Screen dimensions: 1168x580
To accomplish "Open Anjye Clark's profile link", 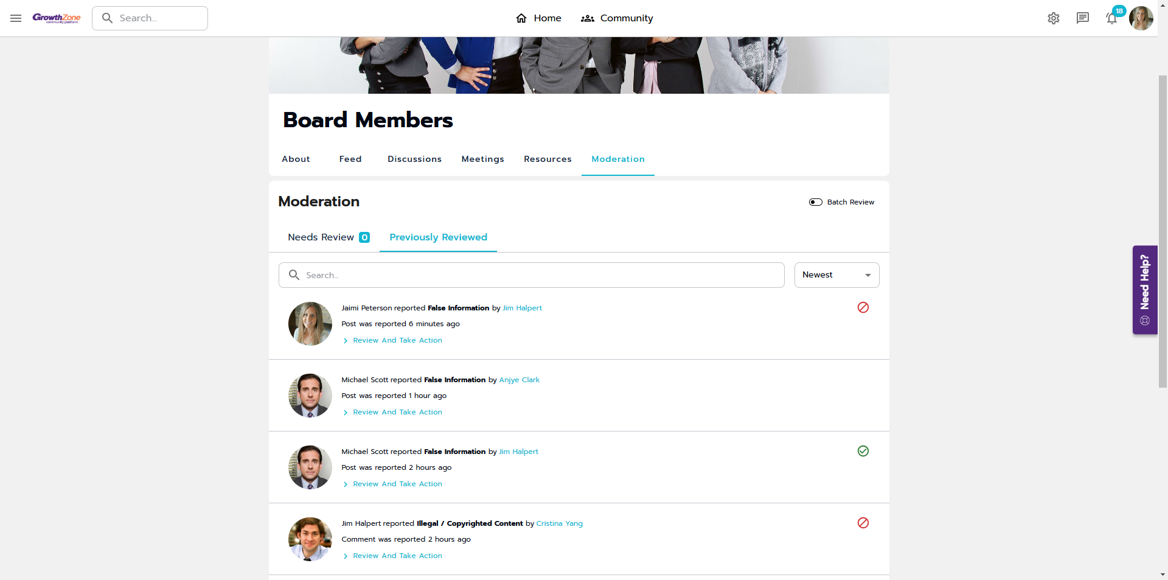I will tap(519, 380).
